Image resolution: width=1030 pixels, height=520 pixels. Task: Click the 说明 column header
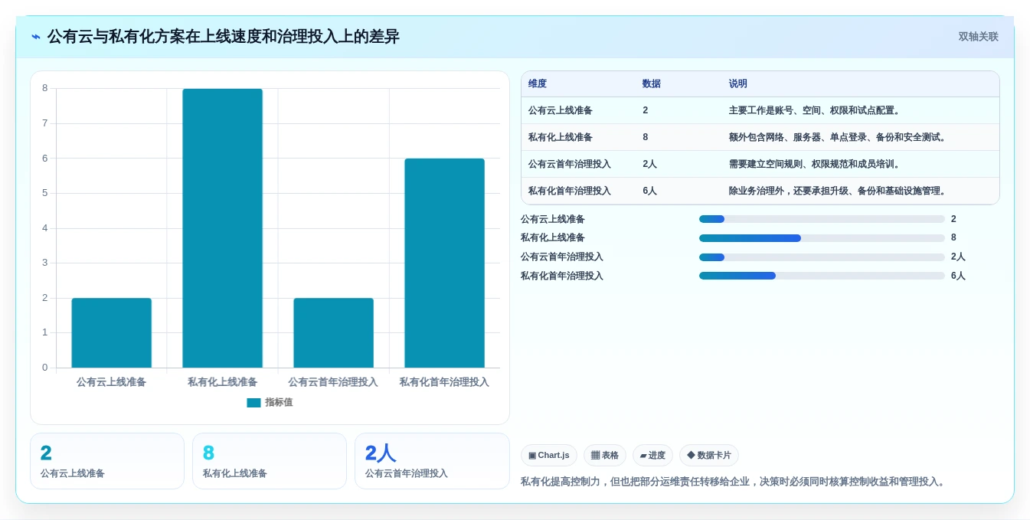[738, 84]
